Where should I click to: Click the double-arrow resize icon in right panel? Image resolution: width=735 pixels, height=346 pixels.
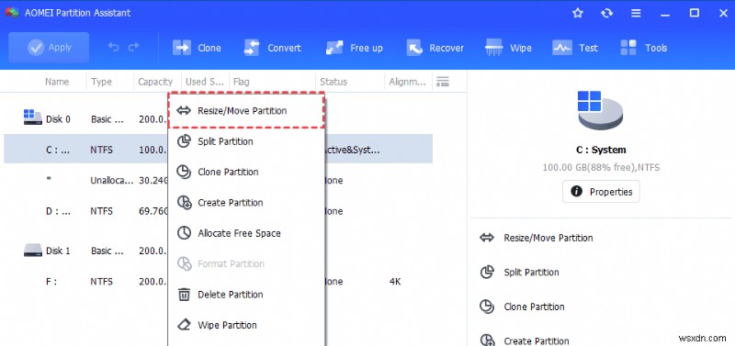(487, 238)
